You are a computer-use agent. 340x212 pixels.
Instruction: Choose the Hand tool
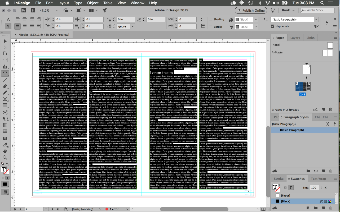(5, 151)
